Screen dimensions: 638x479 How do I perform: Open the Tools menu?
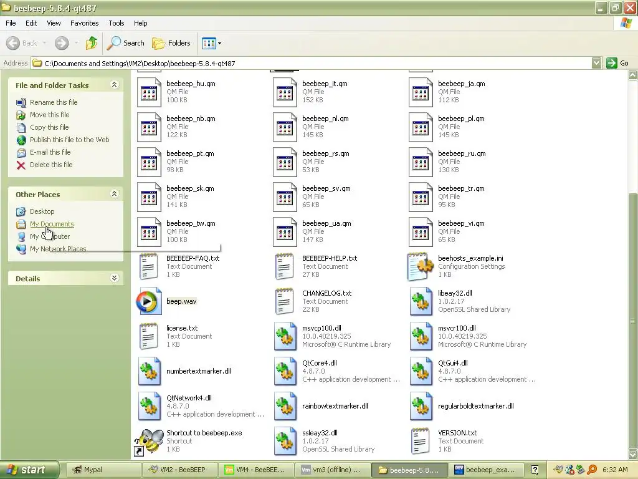117,23
